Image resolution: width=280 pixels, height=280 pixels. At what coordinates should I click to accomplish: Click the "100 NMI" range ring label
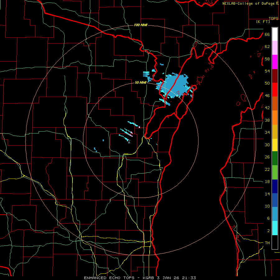141,25
